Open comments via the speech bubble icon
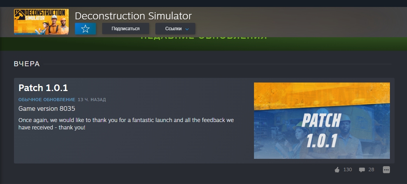 click(x=362, y=170)
